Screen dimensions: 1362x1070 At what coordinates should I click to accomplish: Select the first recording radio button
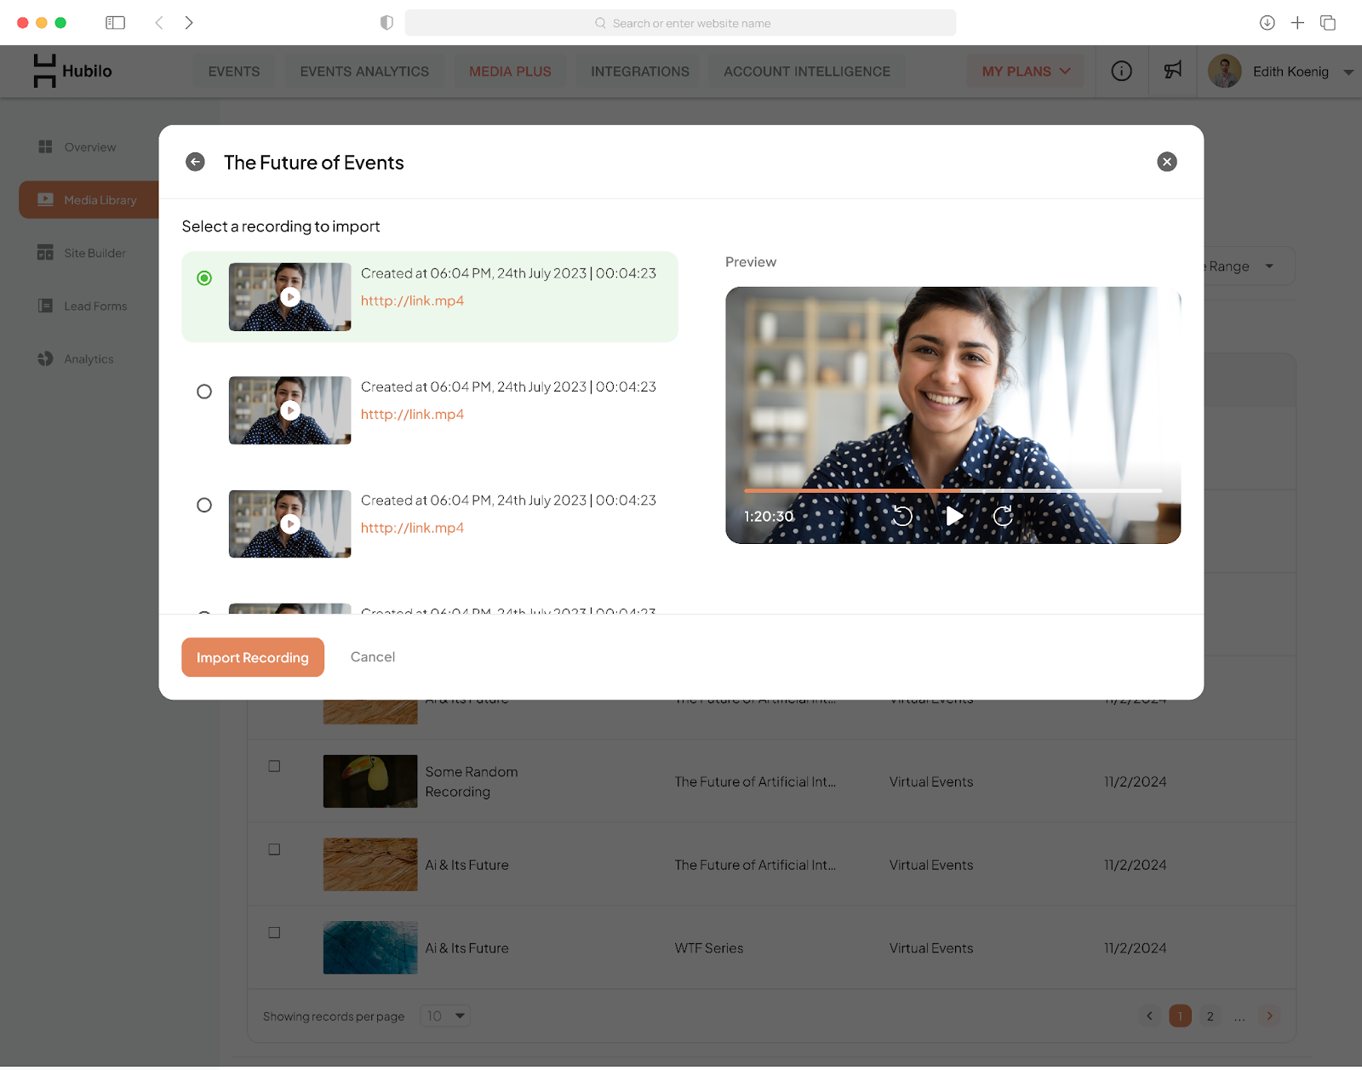tap(204, 278)
